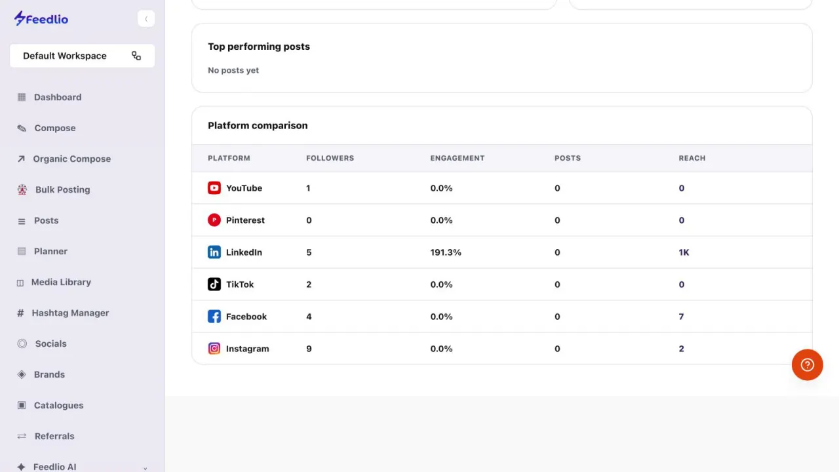The image size is (839, 472).
Task: Click the ENGAGEMENT column header
Action: coord(458,158)
